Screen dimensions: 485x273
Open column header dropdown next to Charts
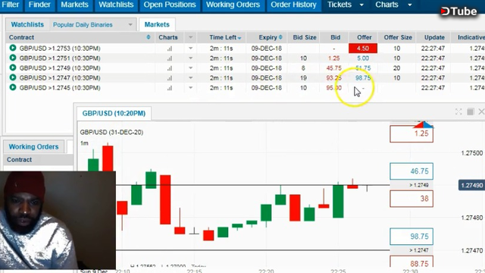click(x=190, y=37)
